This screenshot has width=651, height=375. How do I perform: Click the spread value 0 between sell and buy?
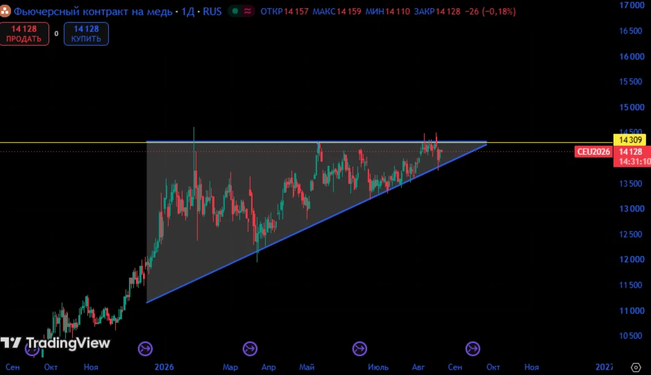click(56, 33)
